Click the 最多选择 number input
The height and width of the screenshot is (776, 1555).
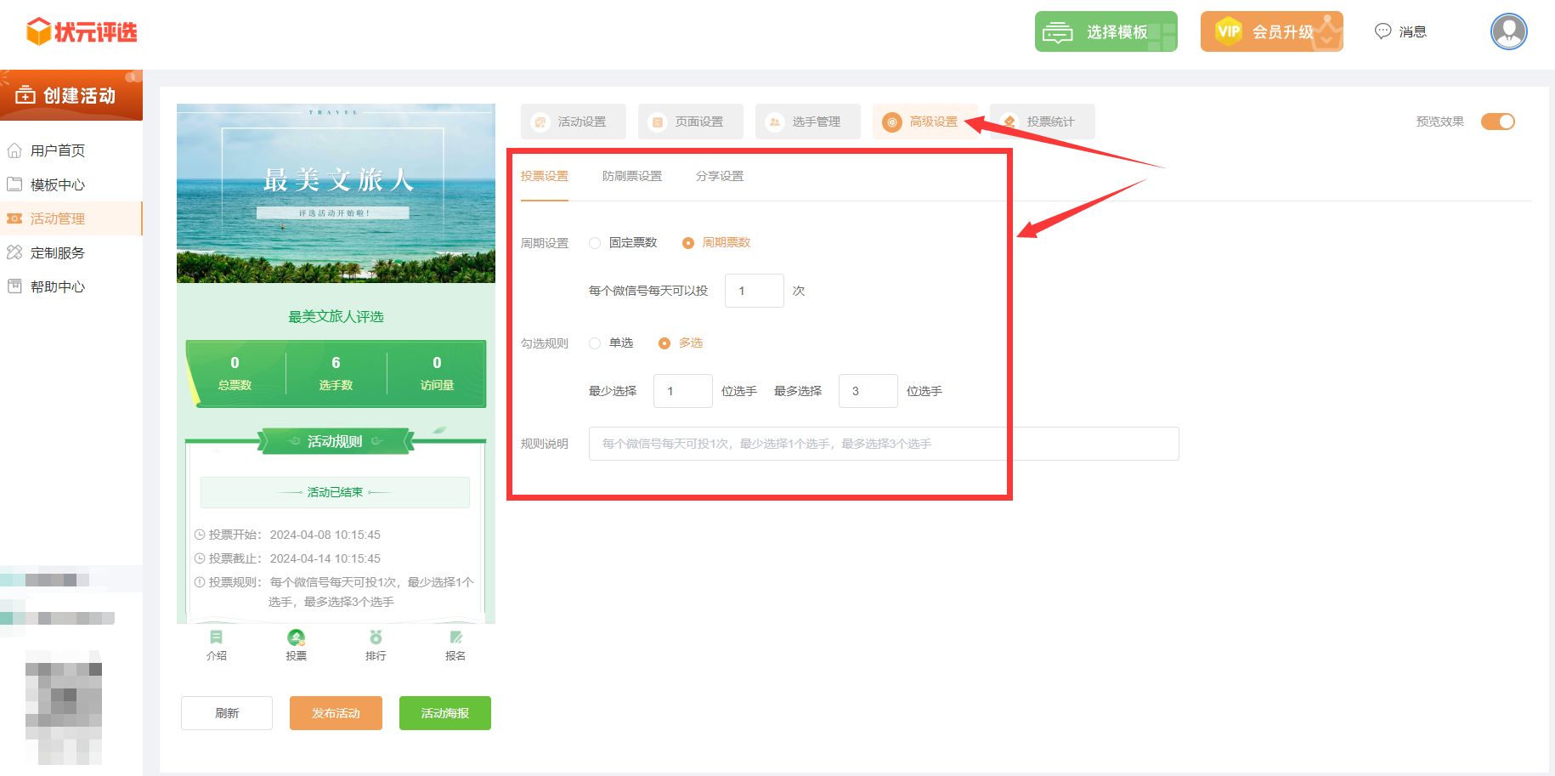[x=868, y=391]
